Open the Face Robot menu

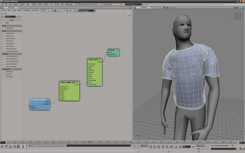pos(69,4)
